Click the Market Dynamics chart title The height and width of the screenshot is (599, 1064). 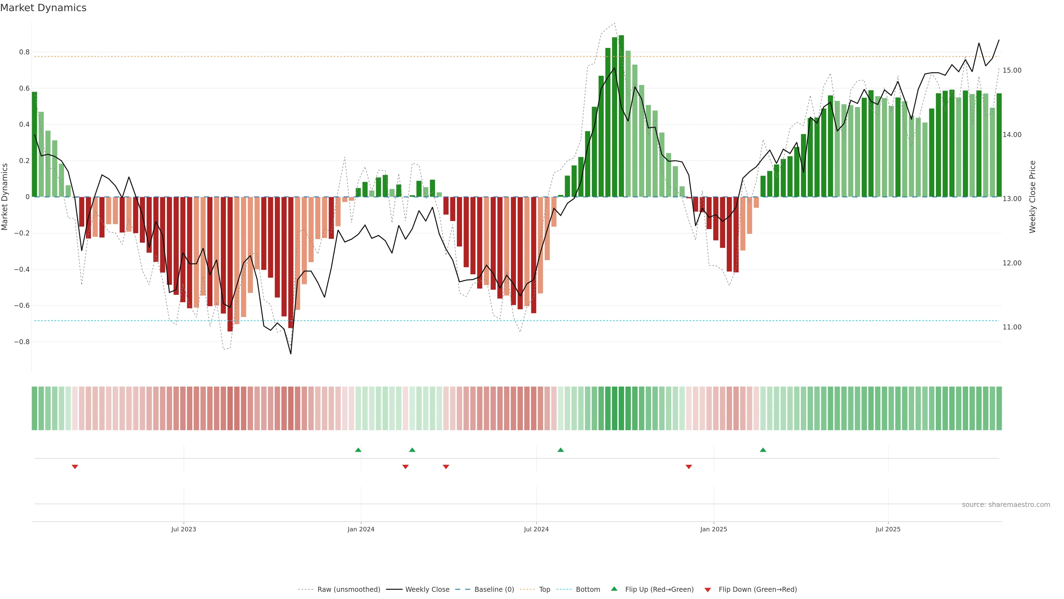pos(44,8)
